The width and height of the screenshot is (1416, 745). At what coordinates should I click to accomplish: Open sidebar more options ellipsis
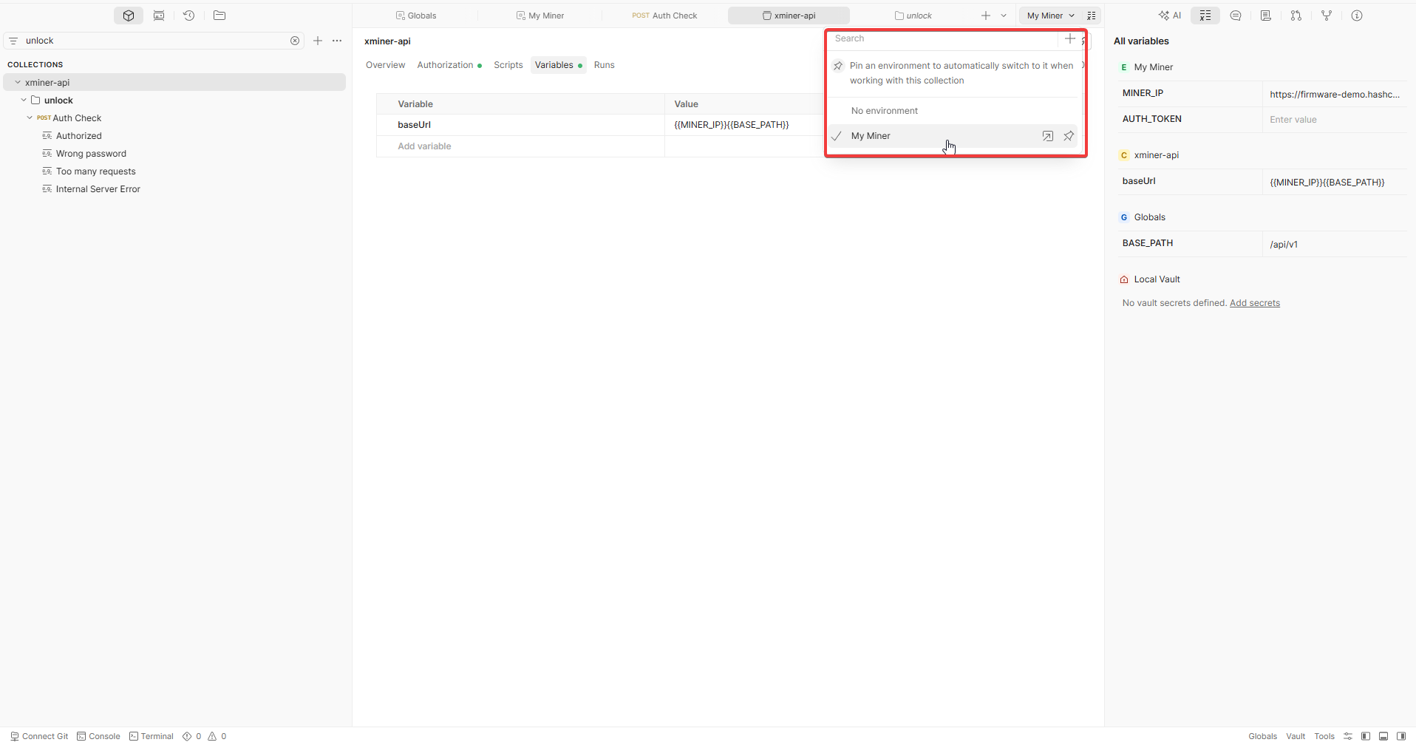click(x=337, y=41)
